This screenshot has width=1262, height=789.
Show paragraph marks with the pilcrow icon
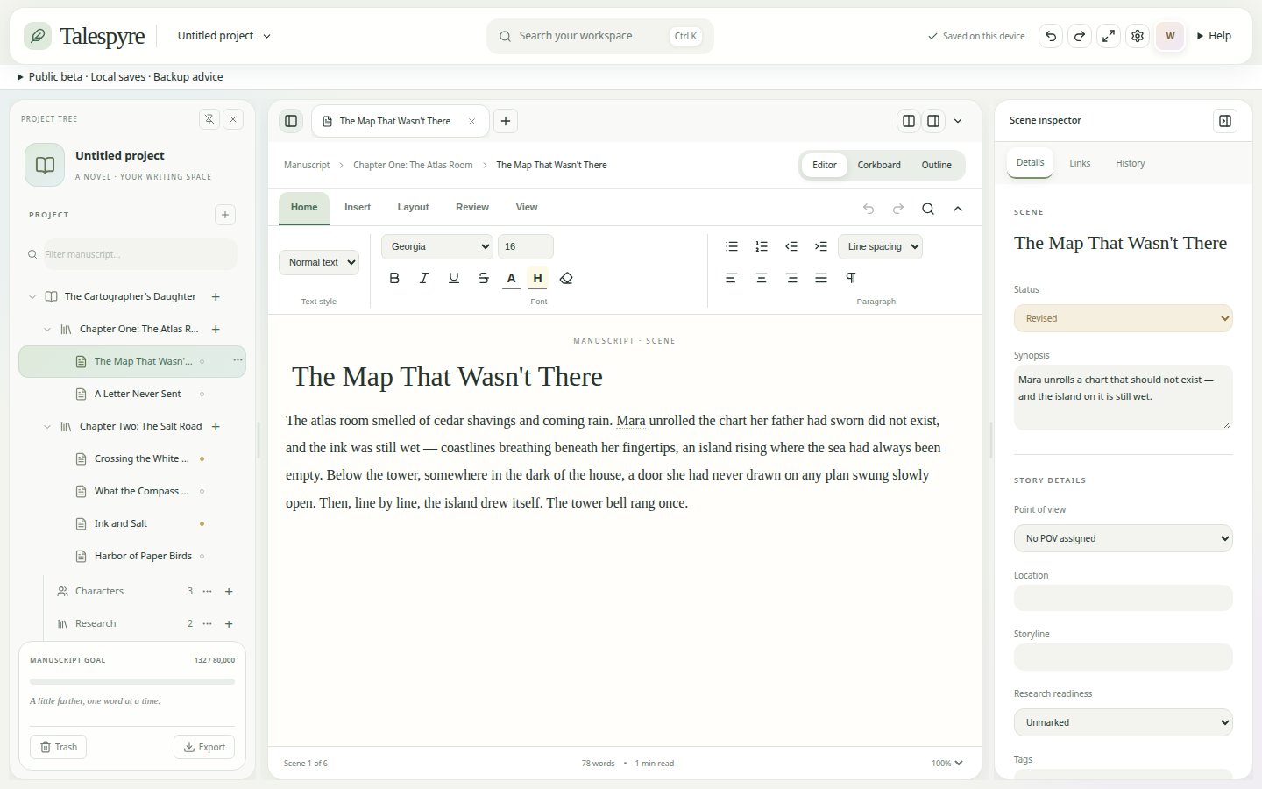point(851,278)
